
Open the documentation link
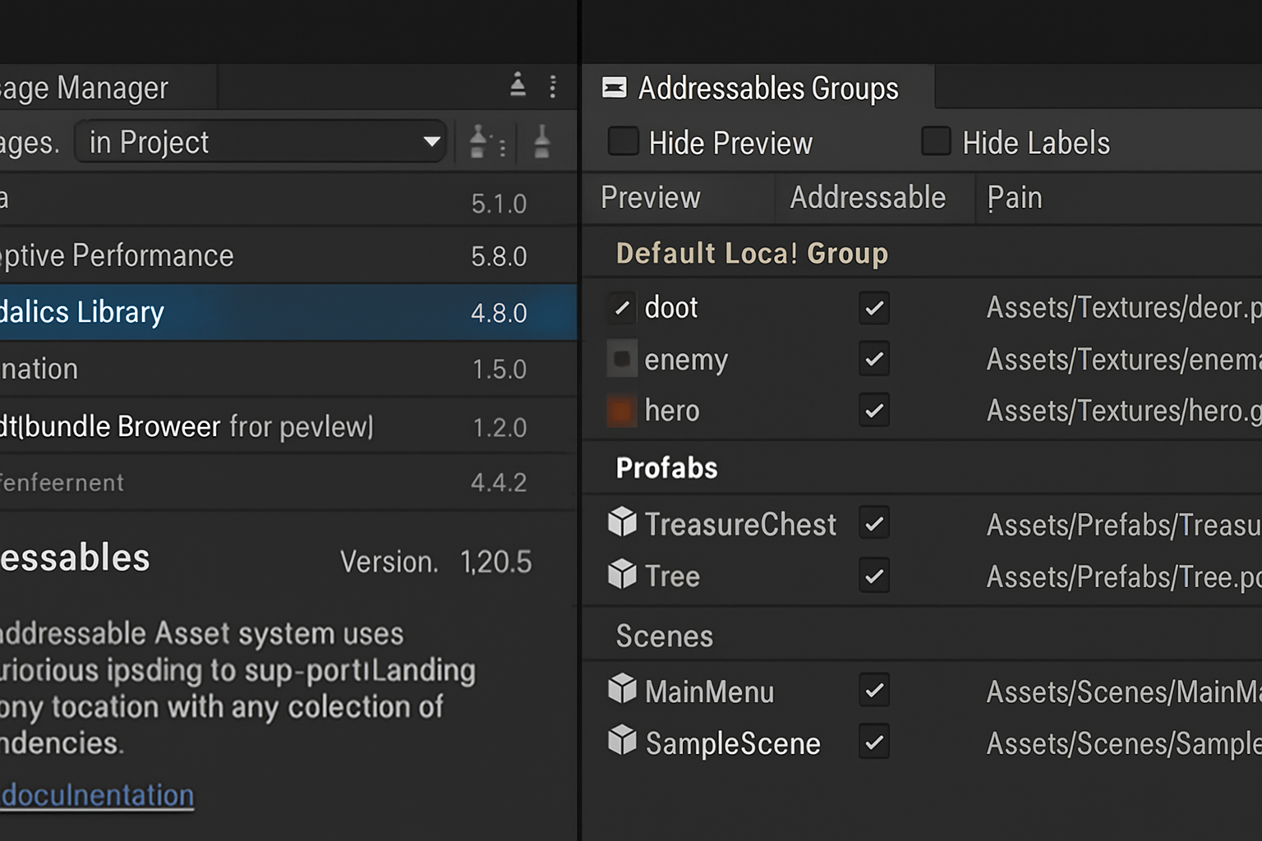point(97,795)
